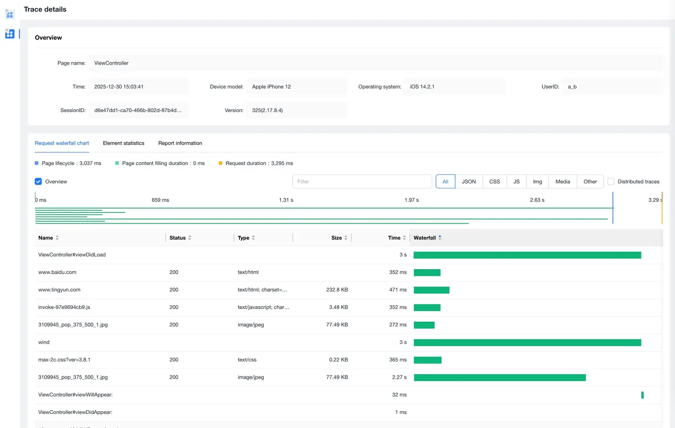Sort by Type column arrows
This screenshot has height=428, width=675.
253,238
